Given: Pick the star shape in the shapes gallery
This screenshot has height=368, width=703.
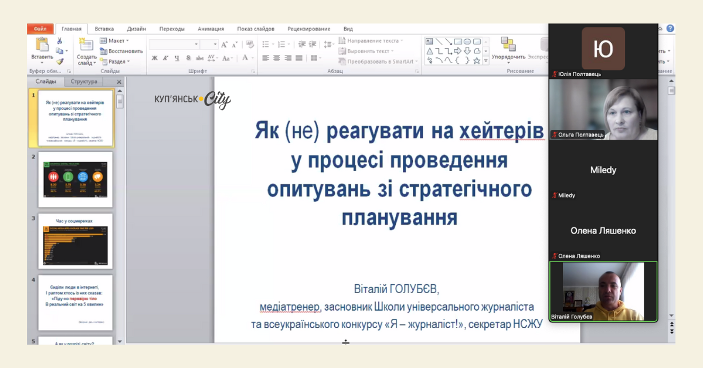Looking at the screenshot, I should [x=477, y=60].
